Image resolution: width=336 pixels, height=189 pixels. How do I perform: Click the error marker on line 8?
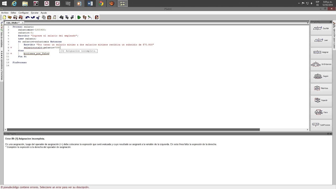click(x=11, y=48)
